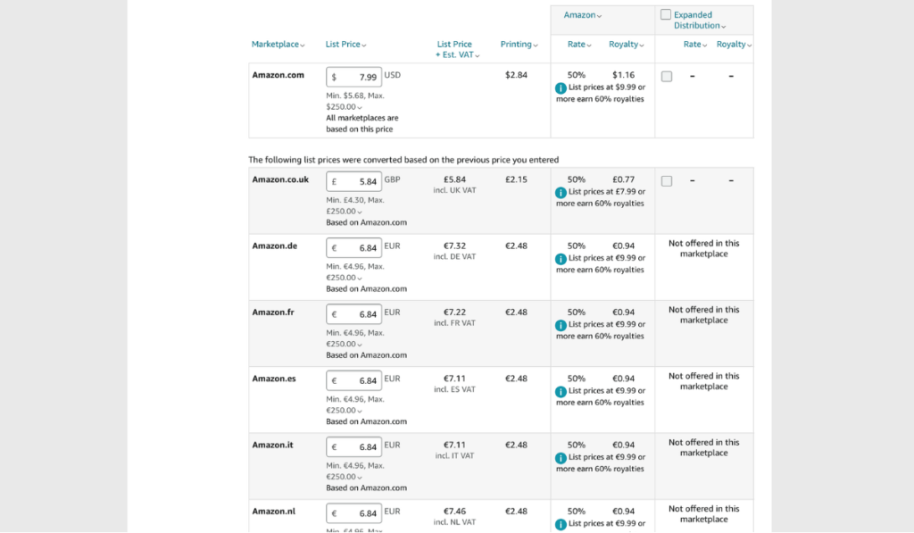
Task: Click the Amazon.com USD list price field
Action: [353, 77]
